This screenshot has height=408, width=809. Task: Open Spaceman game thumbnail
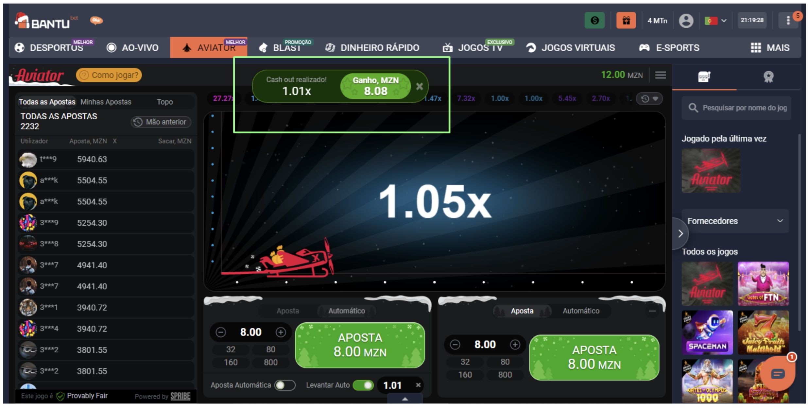707,332
